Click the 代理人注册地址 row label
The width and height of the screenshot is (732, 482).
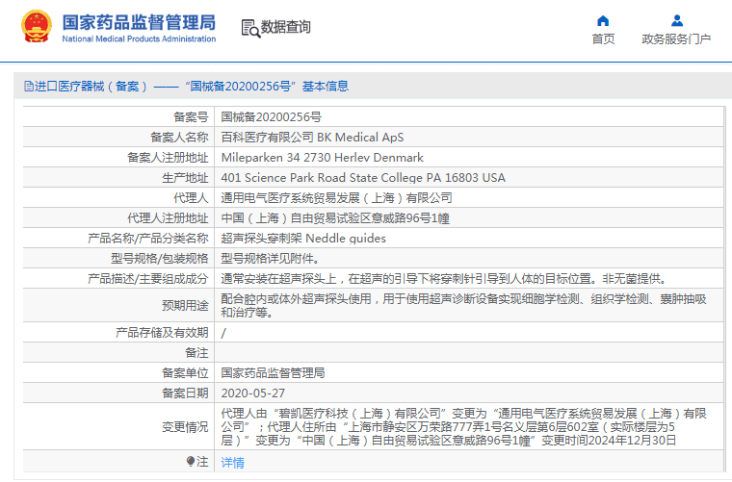[168, 218]
